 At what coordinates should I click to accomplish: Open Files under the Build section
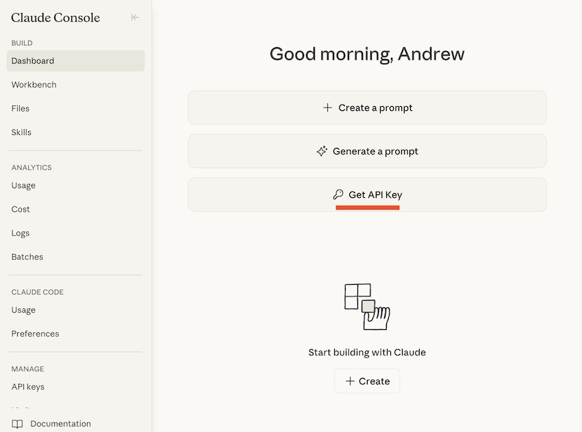[x=21, y=109]
